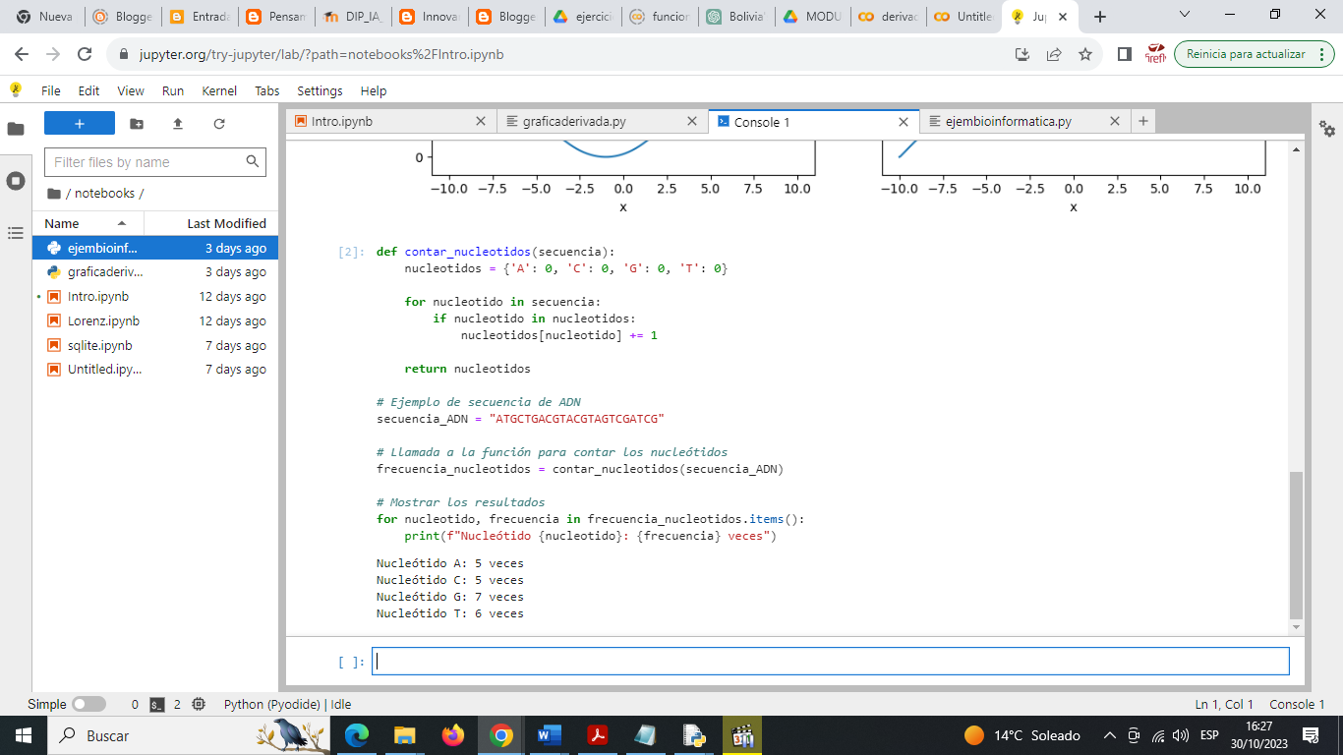The width and height of the screenshot is (1343, 755).
Task: Open the File Browser sidebar folder icon
Action: [x=16, y=129]
